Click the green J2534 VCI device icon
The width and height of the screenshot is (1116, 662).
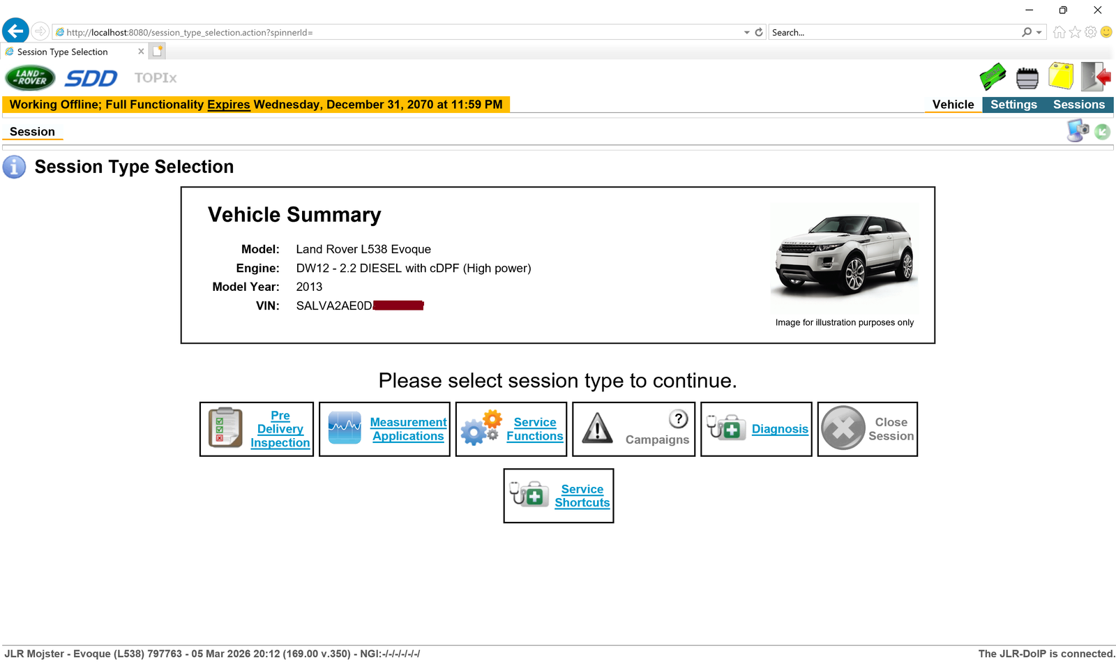click(x=992, y=77)
